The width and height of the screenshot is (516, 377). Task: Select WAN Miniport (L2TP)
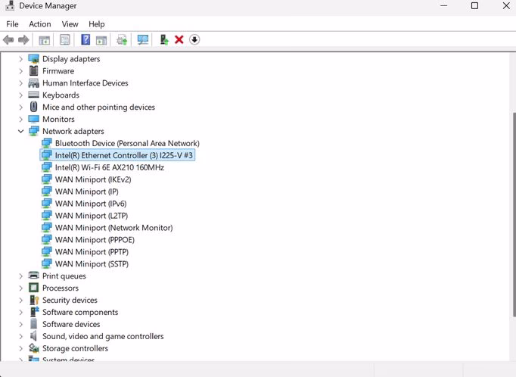pyautogui.click(x=91, y=216)
